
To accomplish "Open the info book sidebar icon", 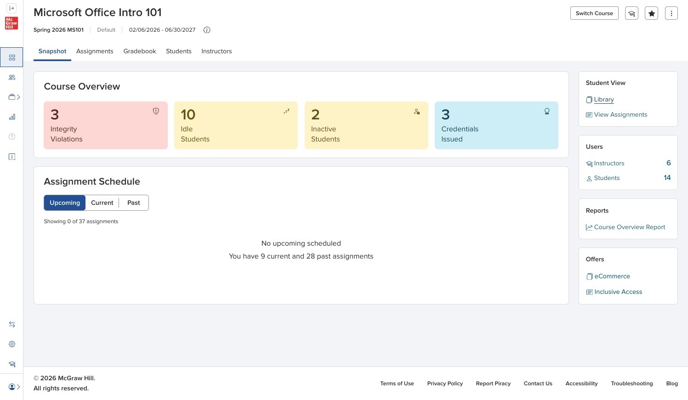I will coord(12,157).
